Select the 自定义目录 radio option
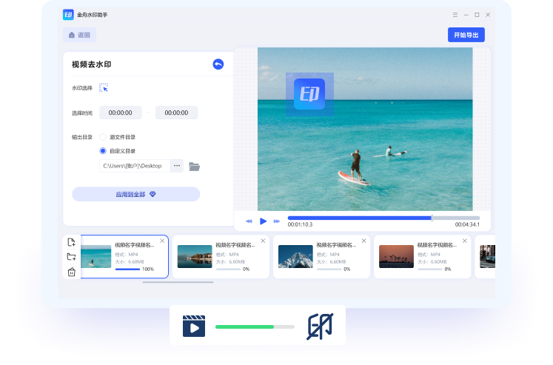This screenshot has width=553, height=365. [104, 151]
